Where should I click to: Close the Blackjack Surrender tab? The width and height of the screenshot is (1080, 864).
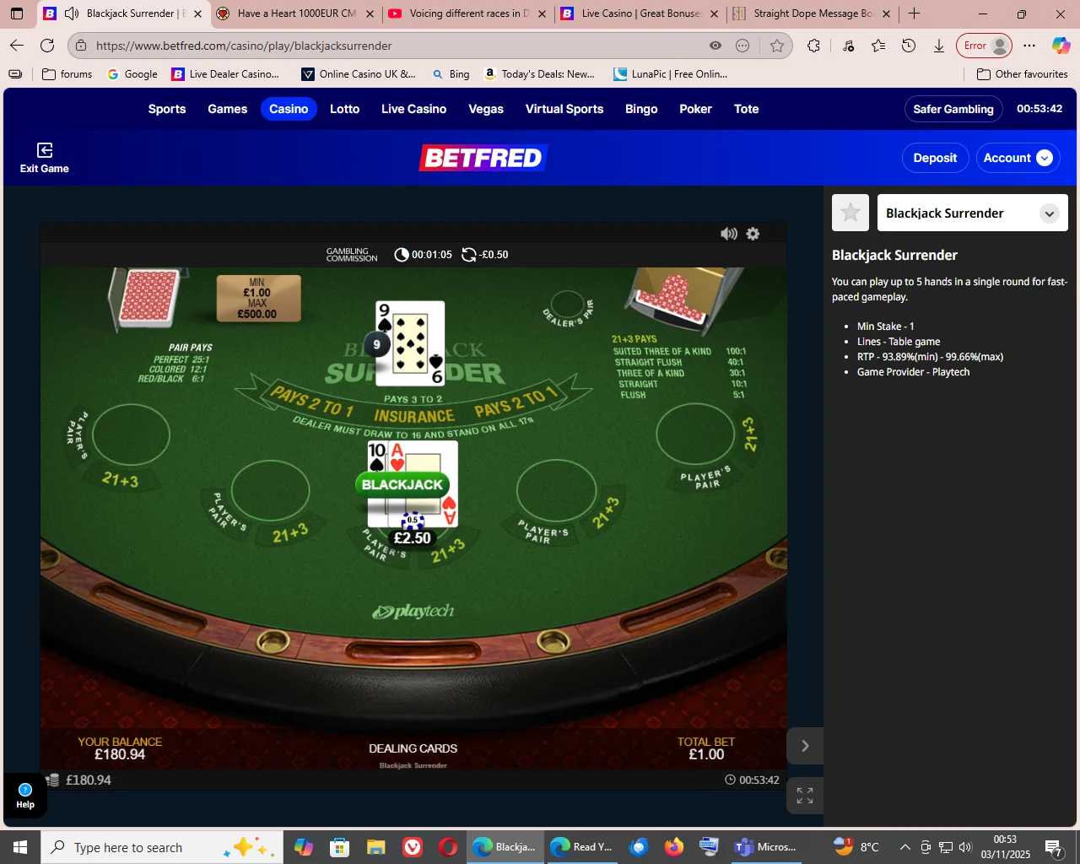[197, 13]
